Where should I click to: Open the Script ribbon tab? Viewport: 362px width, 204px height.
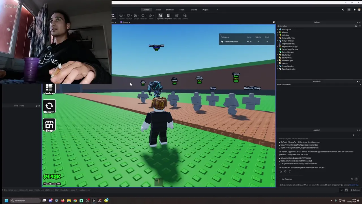point(182,10)
